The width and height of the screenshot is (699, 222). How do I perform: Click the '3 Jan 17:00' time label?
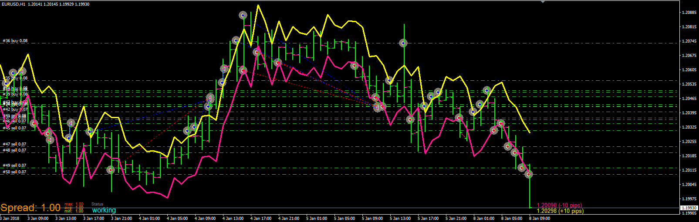[94, 219]
